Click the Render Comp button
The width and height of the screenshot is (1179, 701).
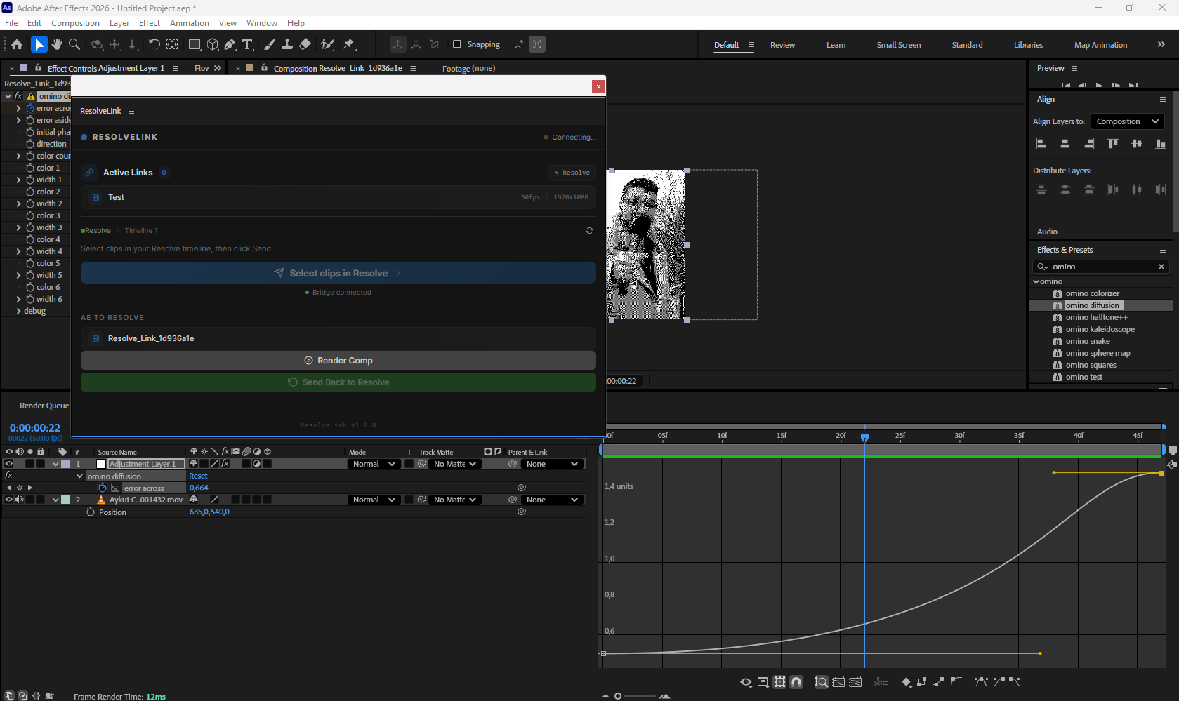(338, 361)
